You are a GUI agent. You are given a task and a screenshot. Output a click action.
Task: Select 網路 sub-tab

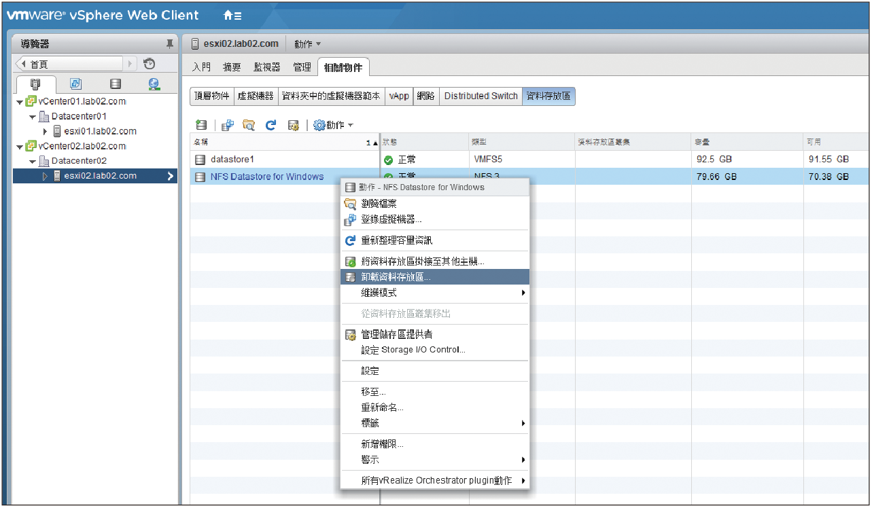(426, 96)
